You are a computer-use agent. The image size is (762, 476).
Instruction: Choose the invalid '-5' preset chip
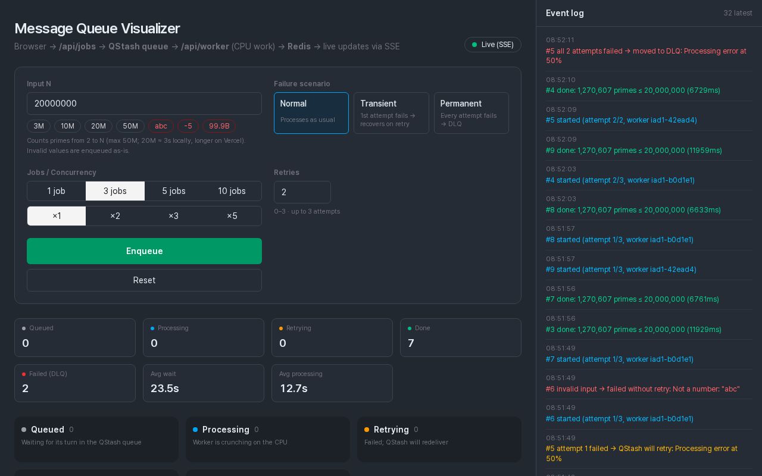(x=188, y=126)
